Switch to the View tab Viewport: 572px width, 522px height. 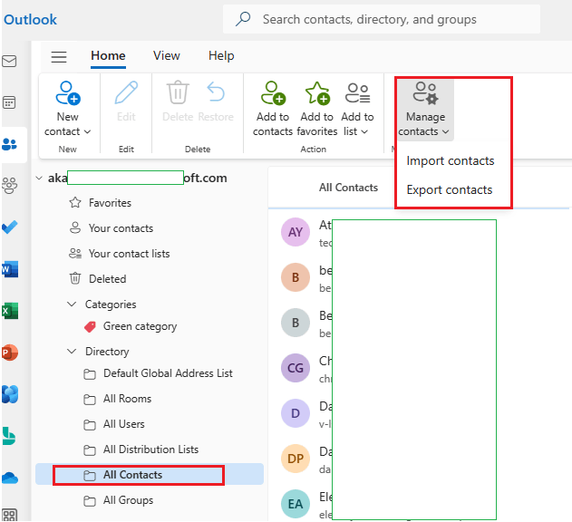point(167,56)
